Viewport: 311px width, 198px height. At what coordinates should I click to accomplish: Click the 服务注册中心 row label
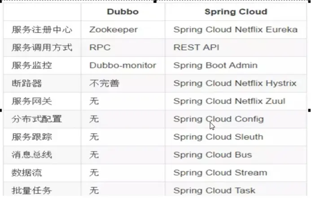point(42,30)
